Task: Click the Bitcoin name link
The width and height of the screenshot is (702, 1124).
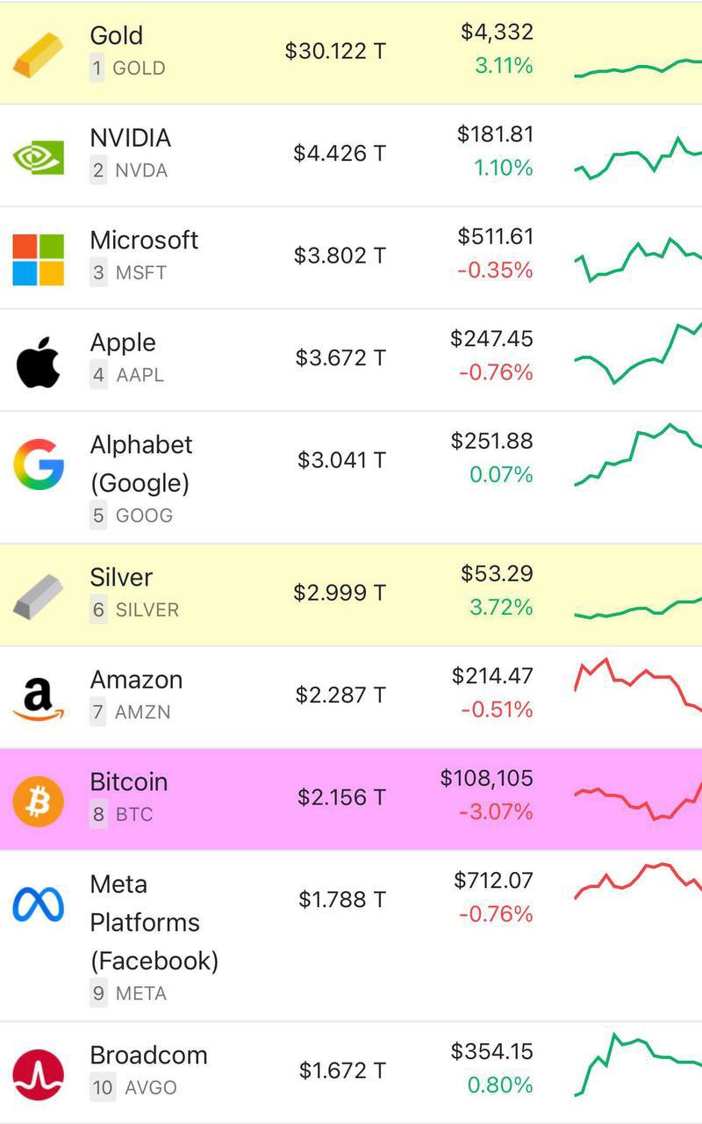Action: click(x=128, y=782)
